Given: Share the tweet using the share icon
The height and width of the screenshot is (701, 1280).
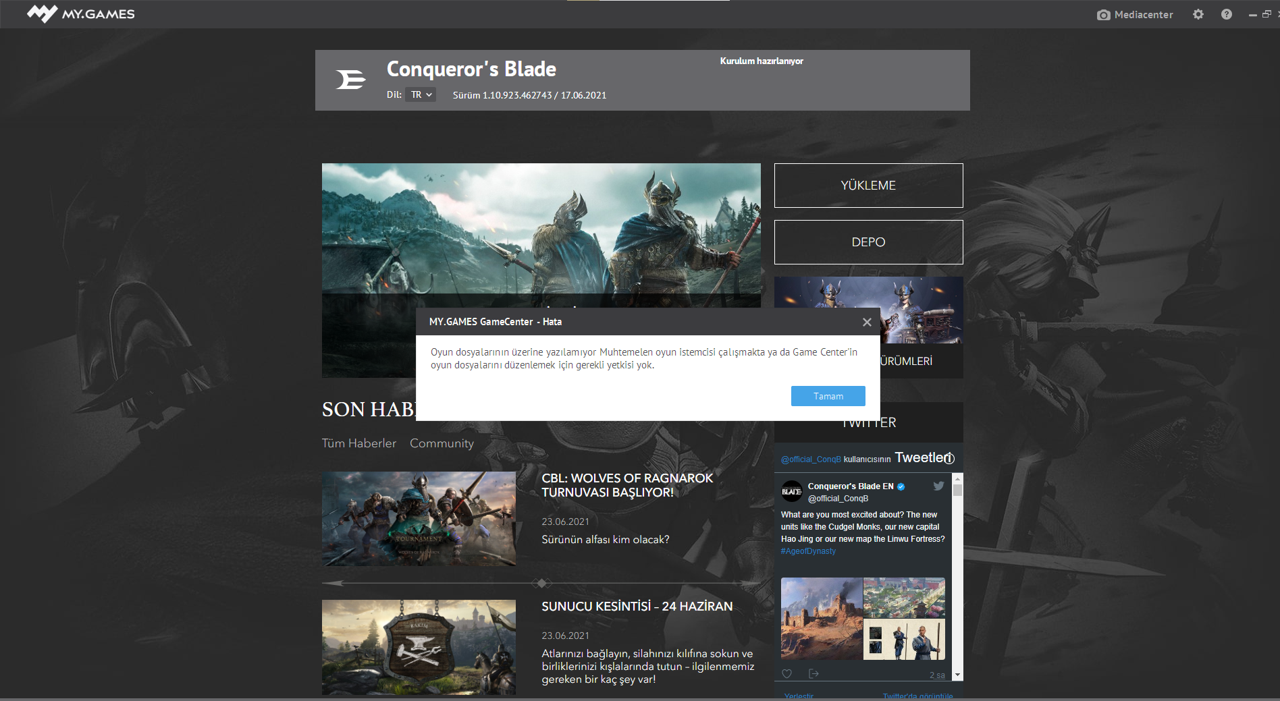Looking at the screenshot, I should pos(813,673).
